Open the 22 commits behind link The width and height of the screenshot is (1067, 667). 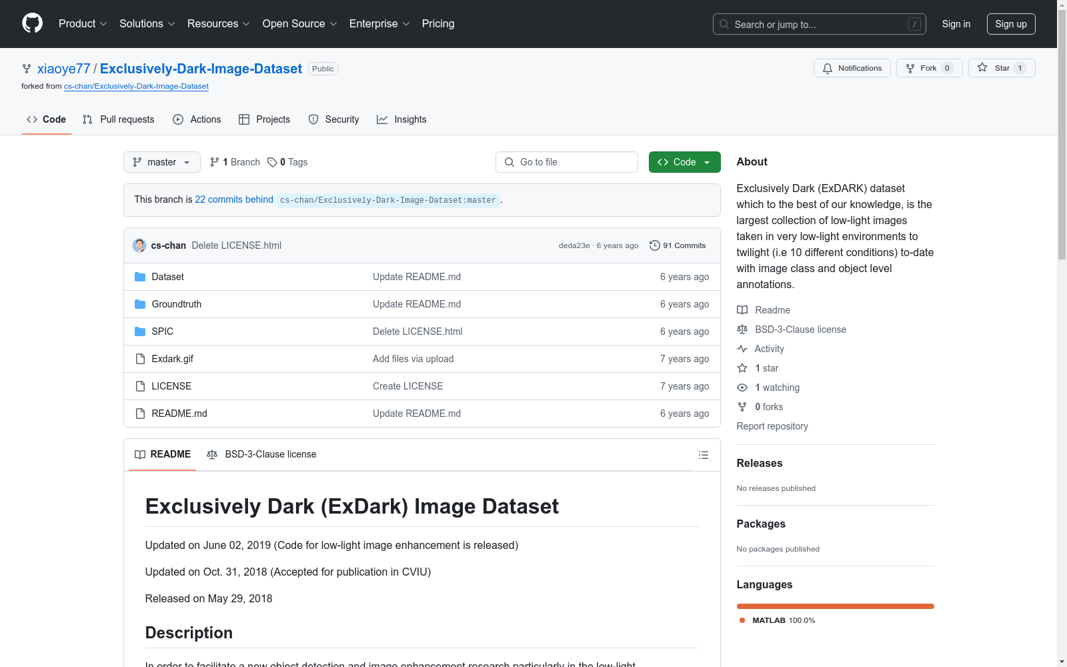click(x=234, y=199)
